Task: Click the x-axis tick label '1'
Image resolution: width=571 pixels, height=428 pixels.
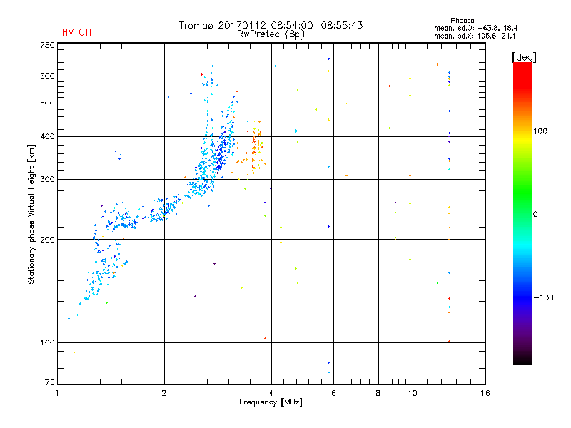Action: pos(57,393)
